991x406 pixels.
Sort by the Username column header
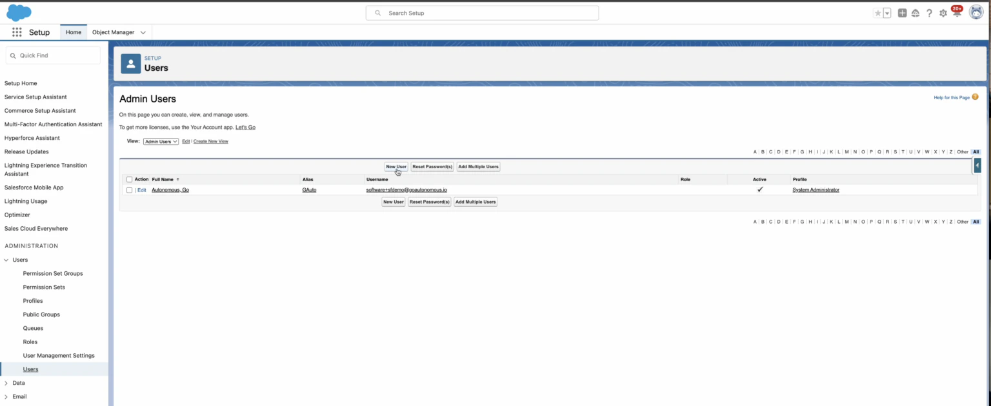(x=377, y=179)
